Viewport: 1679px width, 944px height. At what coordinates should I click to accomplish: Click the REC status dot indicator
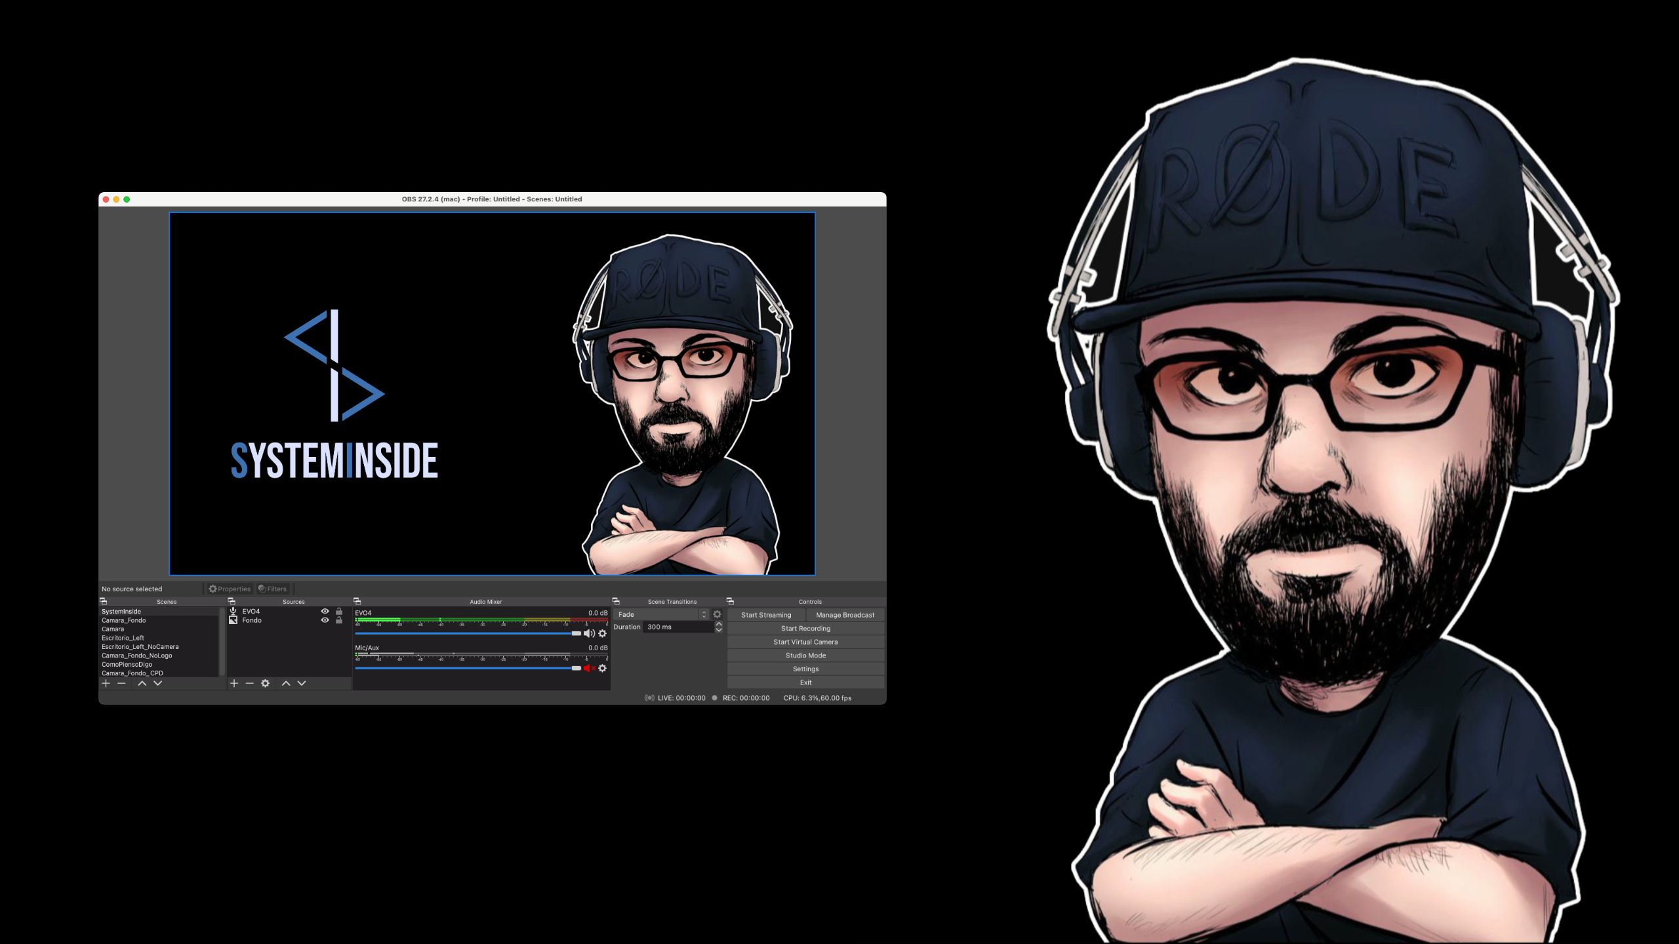714,698
